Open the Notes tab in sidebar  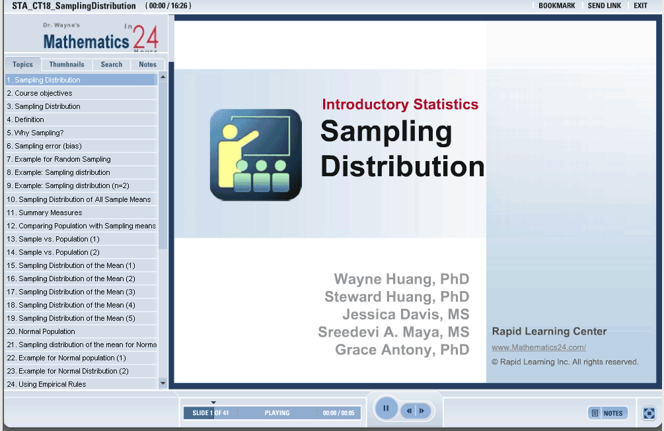(x=148, y=65)
